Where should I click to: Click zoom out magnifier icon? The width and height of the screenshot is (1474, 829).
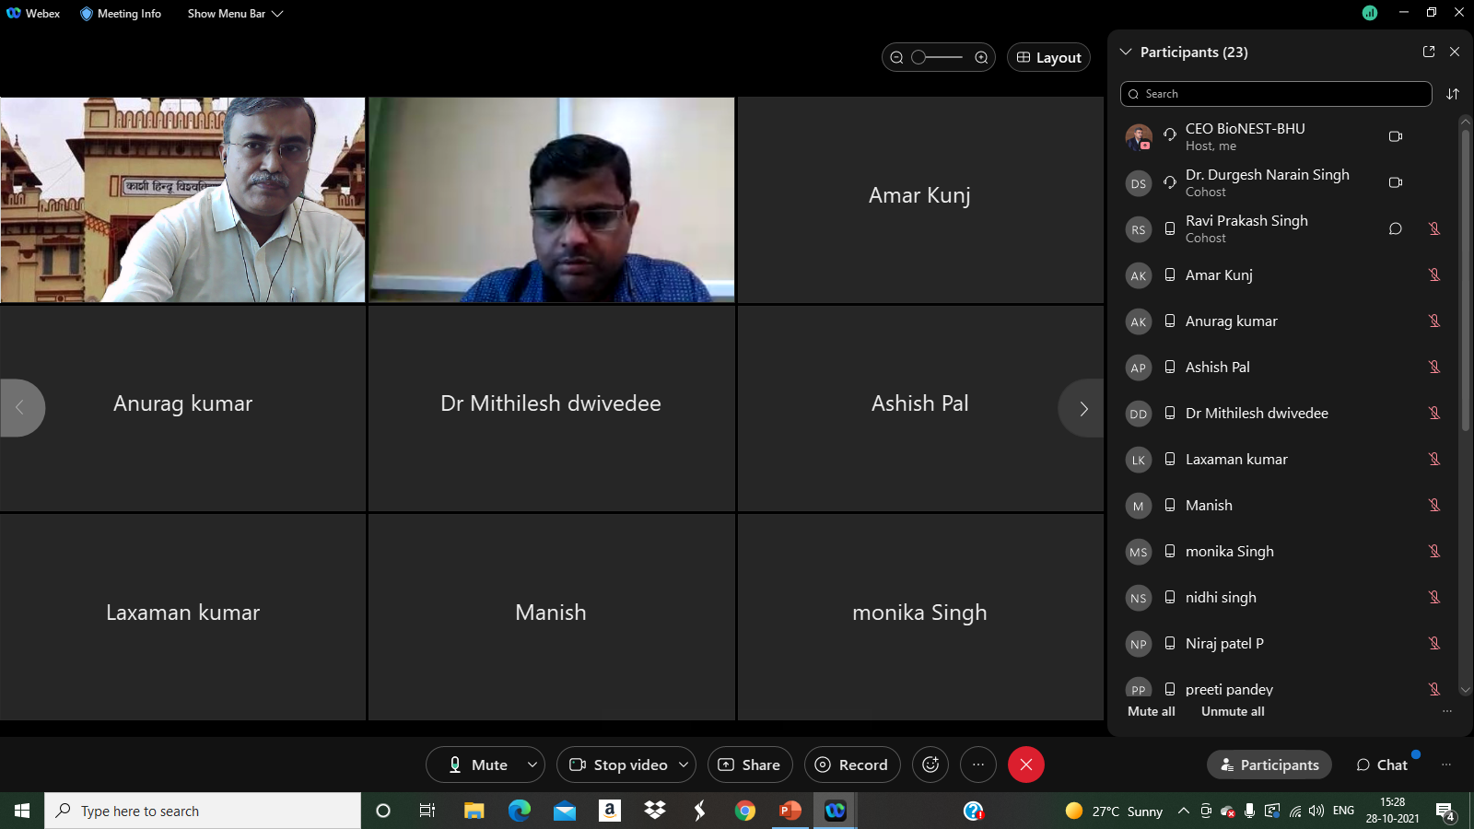point(896,57)
